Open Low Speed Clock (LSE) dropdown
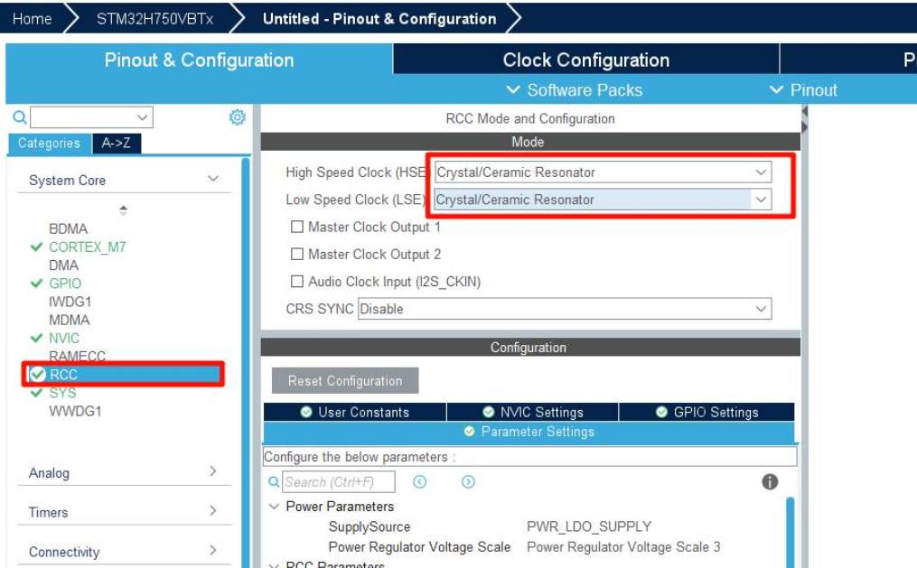 (603, 200)
